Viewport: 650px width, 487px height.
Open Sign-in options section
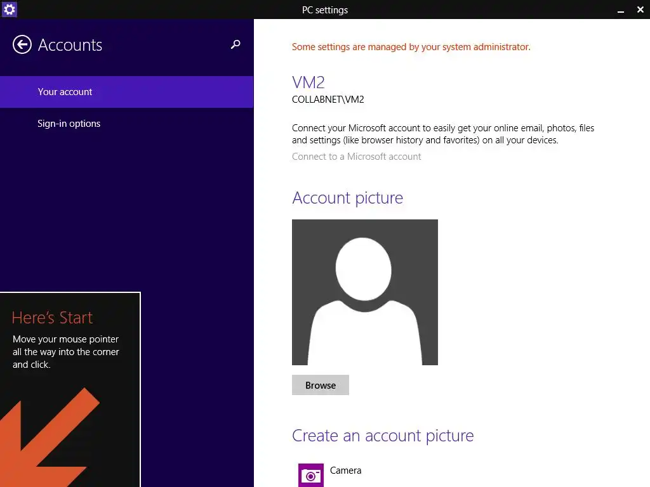tap(127, 124)
